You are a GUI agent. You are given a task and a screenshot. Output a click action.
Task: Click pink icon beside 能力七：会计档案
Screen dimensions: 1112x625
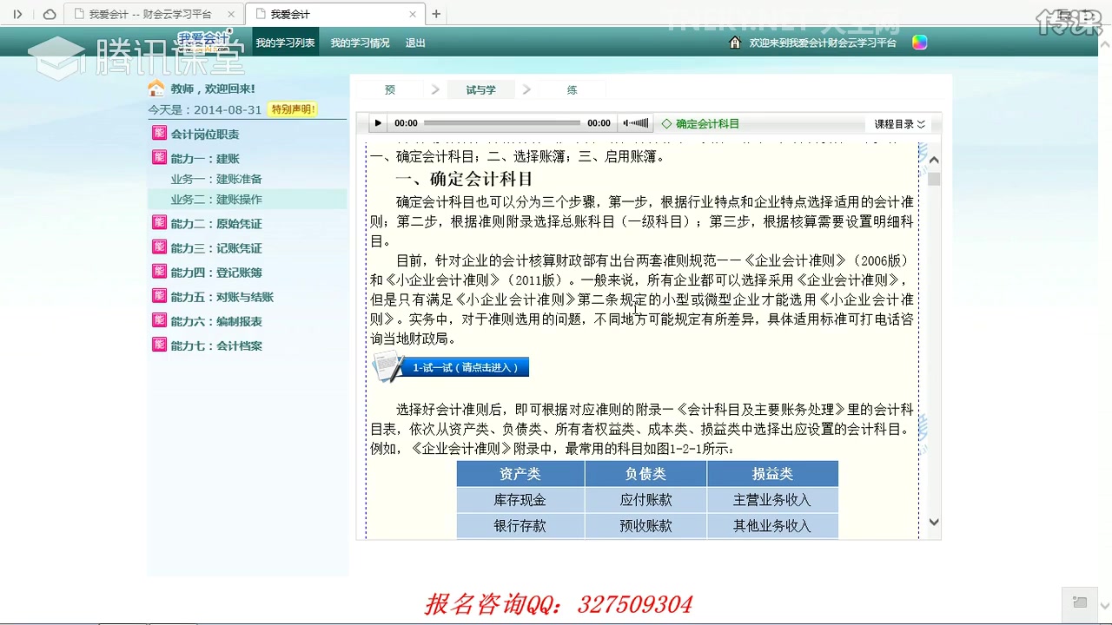(x=159, y=344)
